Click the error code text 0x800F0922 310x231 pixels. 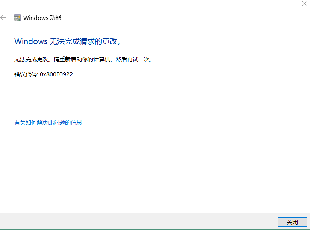point(56,74)
